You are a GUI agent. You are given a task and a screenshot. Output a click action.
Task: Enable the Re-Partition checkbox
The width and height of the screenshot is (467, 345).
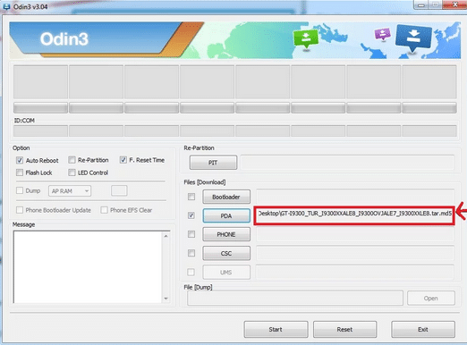click(x=72, y=160)
